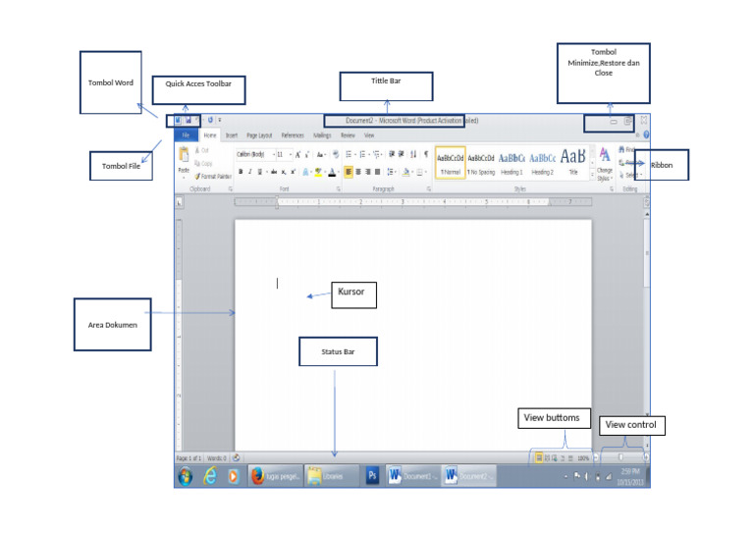Viewport: 754px width, 533px height.
Task: Switch to the Page Layout tab
Action: tap(259, 135)
